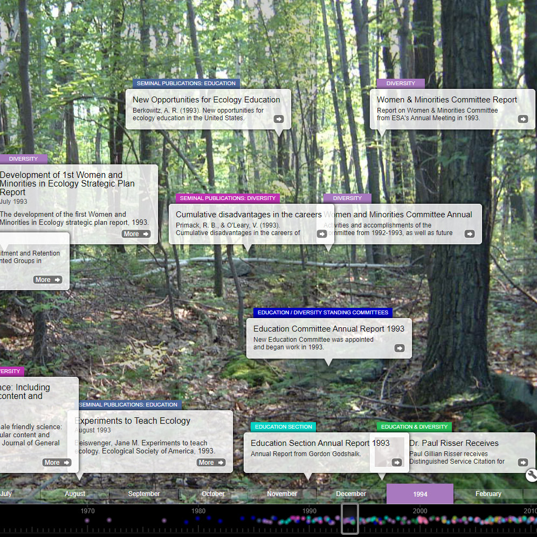
Task: Open the wrench settings icon
Action: [531, 475]
